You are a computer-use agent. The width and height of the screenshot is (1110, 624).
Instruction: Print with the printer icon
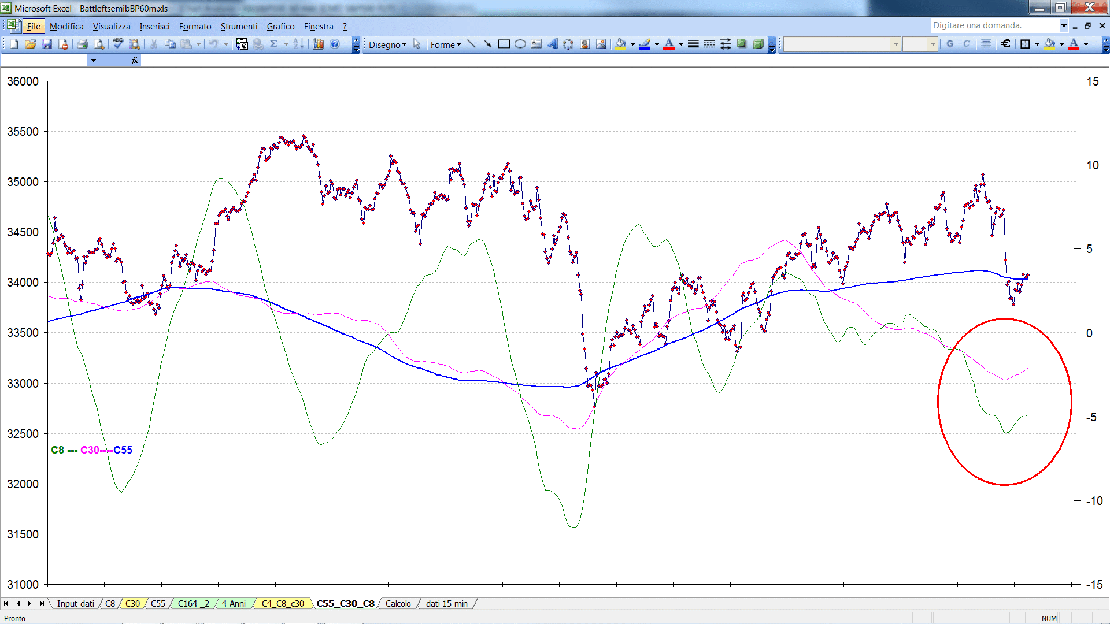click(x=83, y=44)
